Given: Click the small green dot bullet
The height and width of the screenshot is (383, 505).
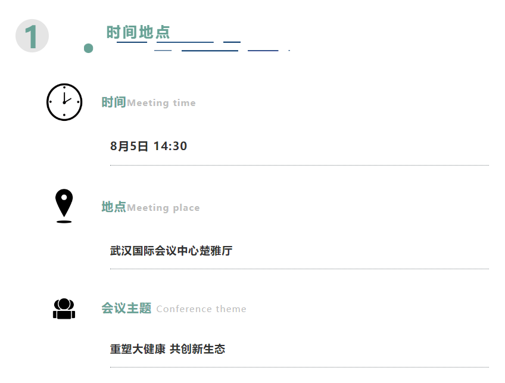Looking at the screenshot, I should point(88,48).
